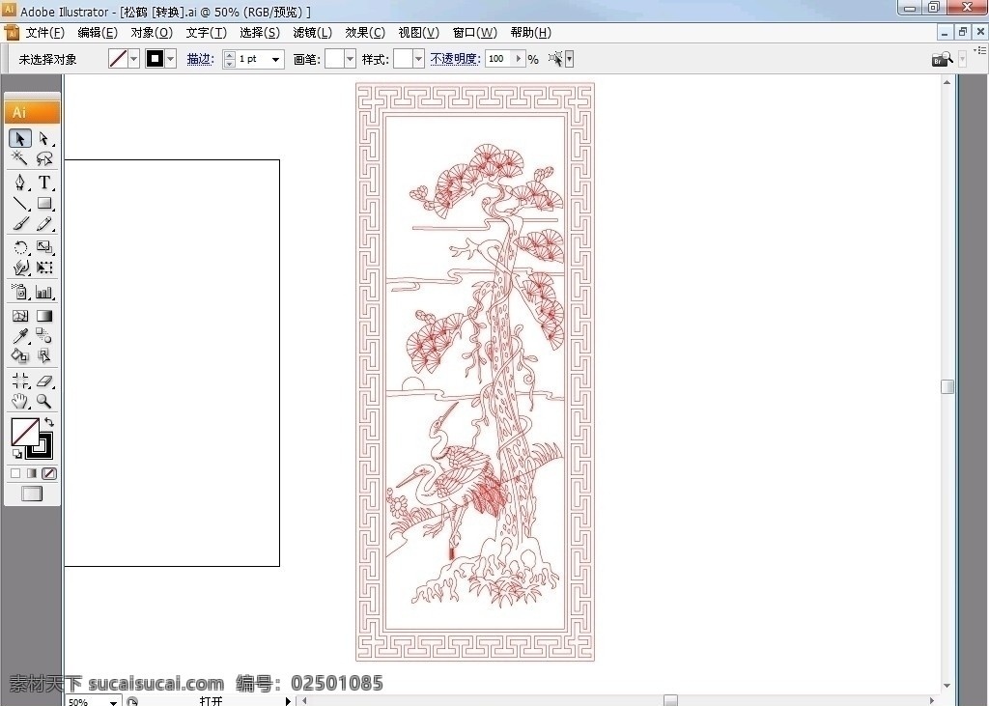Select the Live Paint Selection tool
This screenshot has width=989, height=706.
44,355
